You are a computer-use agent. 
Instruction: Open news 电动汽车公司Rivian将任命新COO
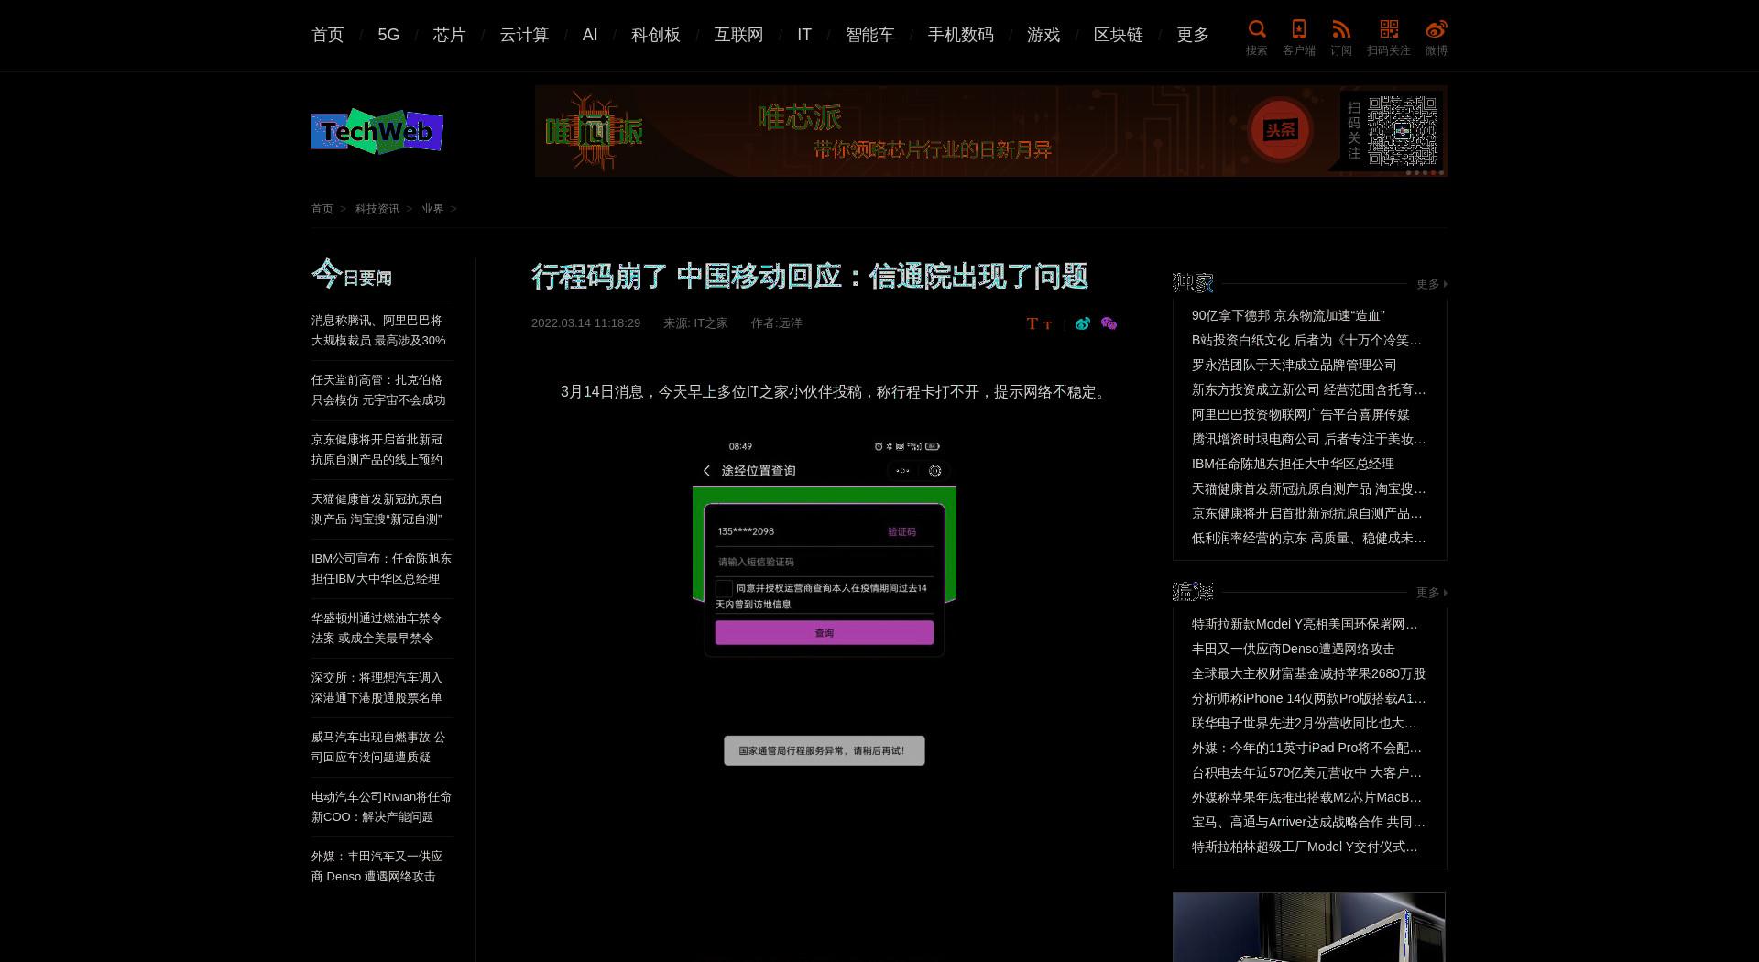point(381,807)
